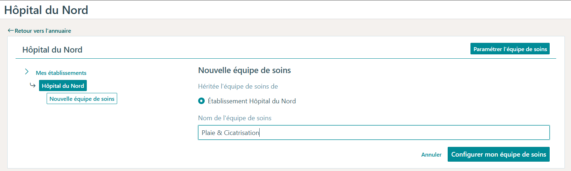The height and width of the screenshot is (171, 571).
Task: Select the Établissement Hôpital du Nord radio button
Action: pos(201,101)
